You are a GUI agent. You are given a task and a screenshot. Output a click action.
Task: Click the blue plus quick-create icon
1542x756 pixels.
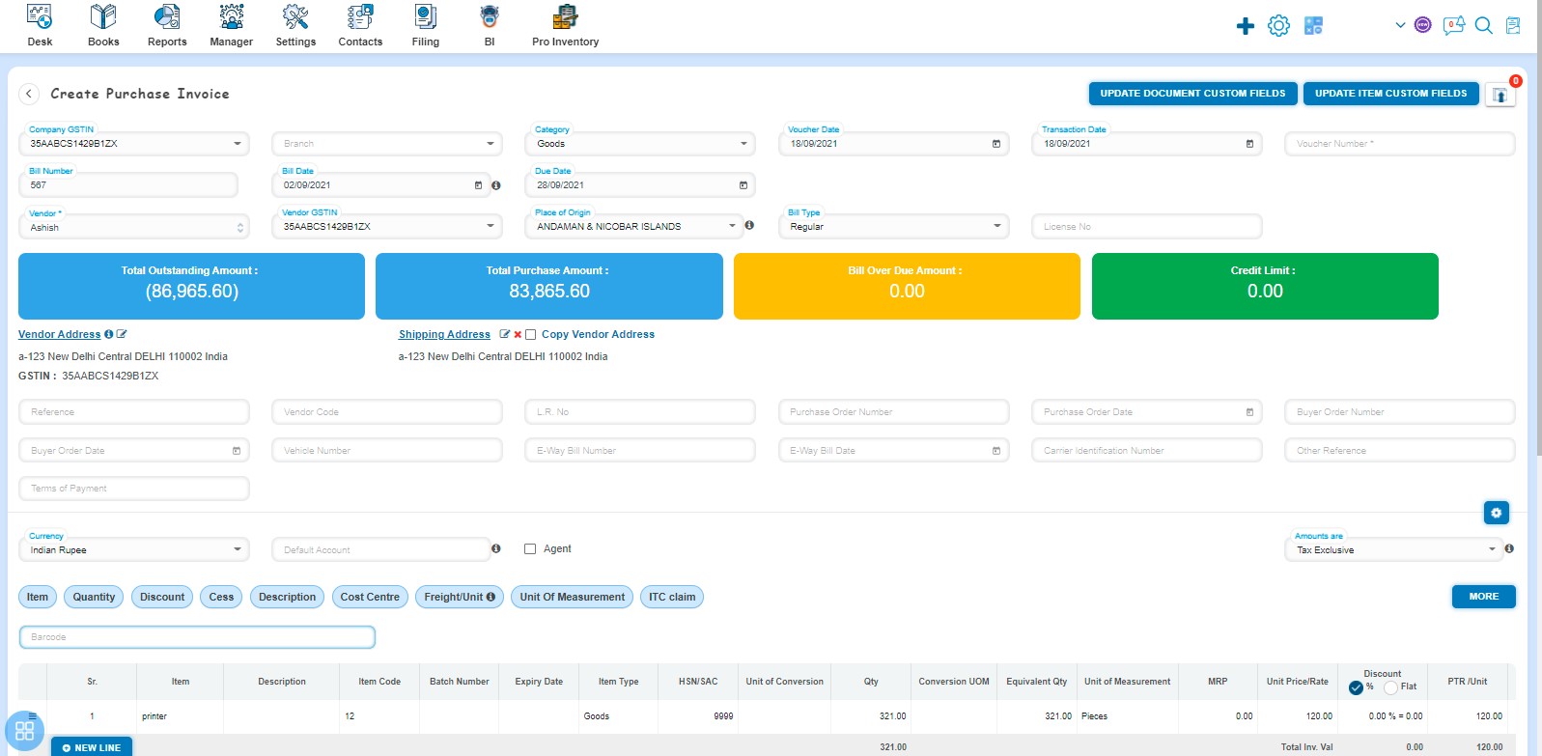pos(1246,26)
